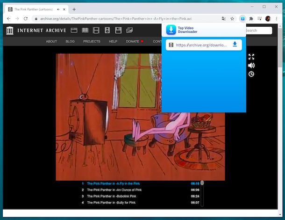Open the DONATE menu item

(135, 41)
